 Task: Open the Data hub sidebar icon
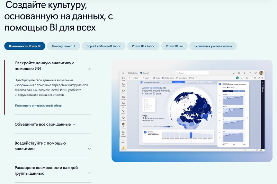click(x=123, y=98)
